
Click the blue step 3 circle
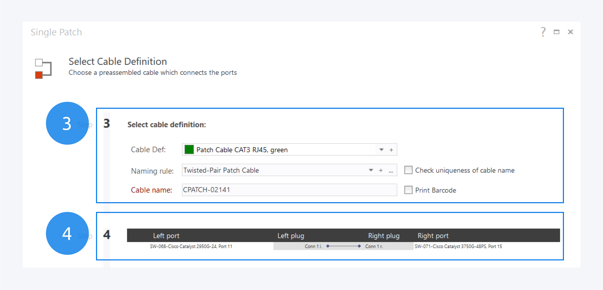point(67,123)
